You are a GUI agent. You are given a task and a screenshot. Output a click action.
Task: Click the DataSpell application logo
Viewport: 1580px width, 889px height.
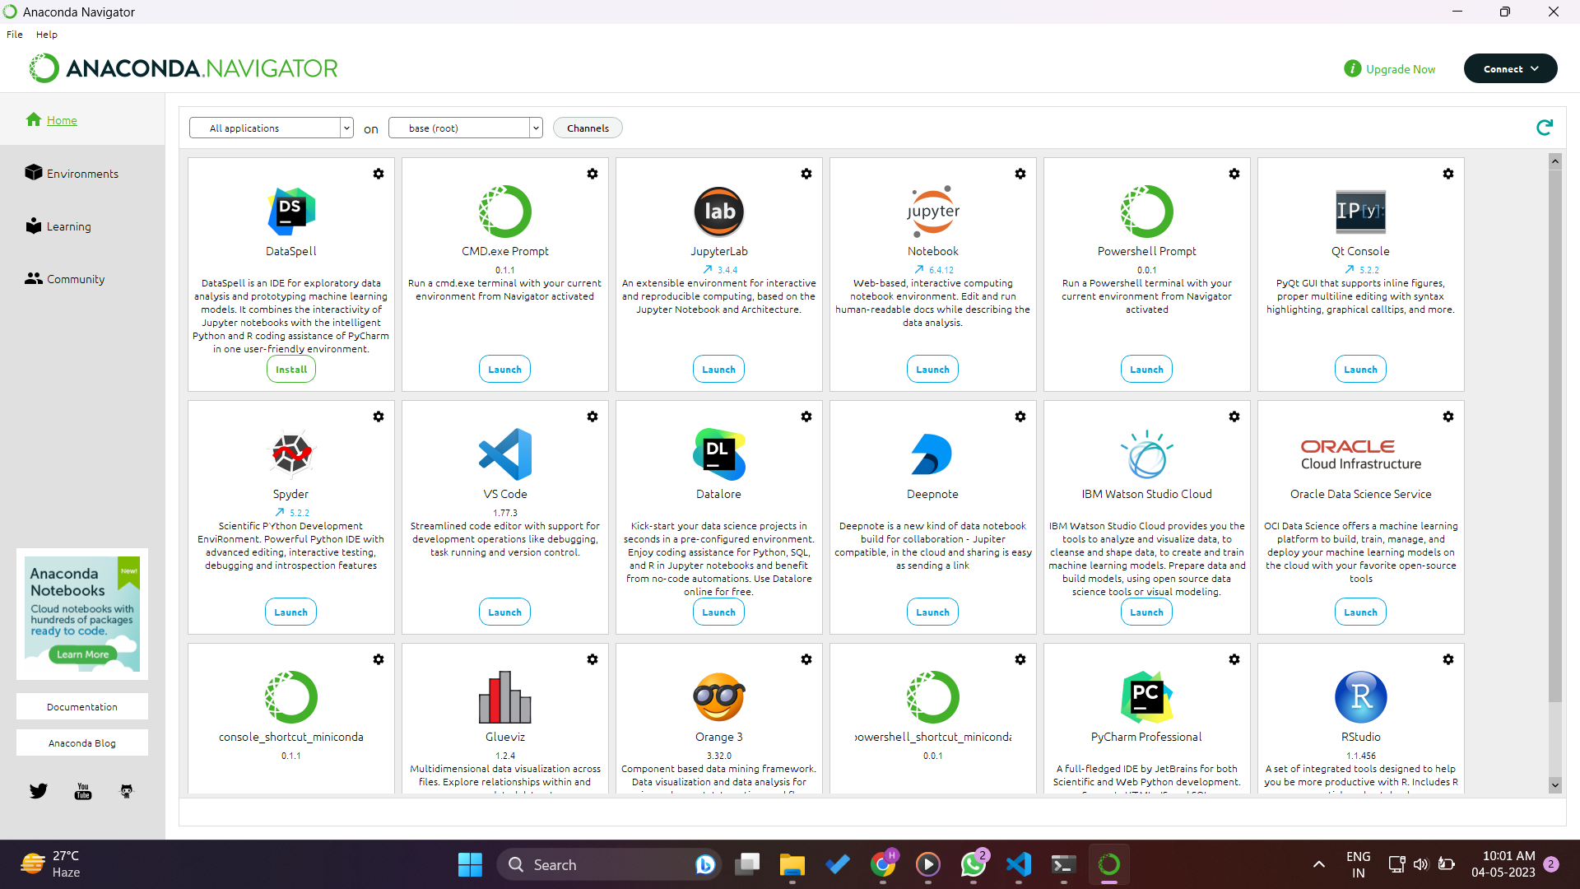tap(291, 212)
